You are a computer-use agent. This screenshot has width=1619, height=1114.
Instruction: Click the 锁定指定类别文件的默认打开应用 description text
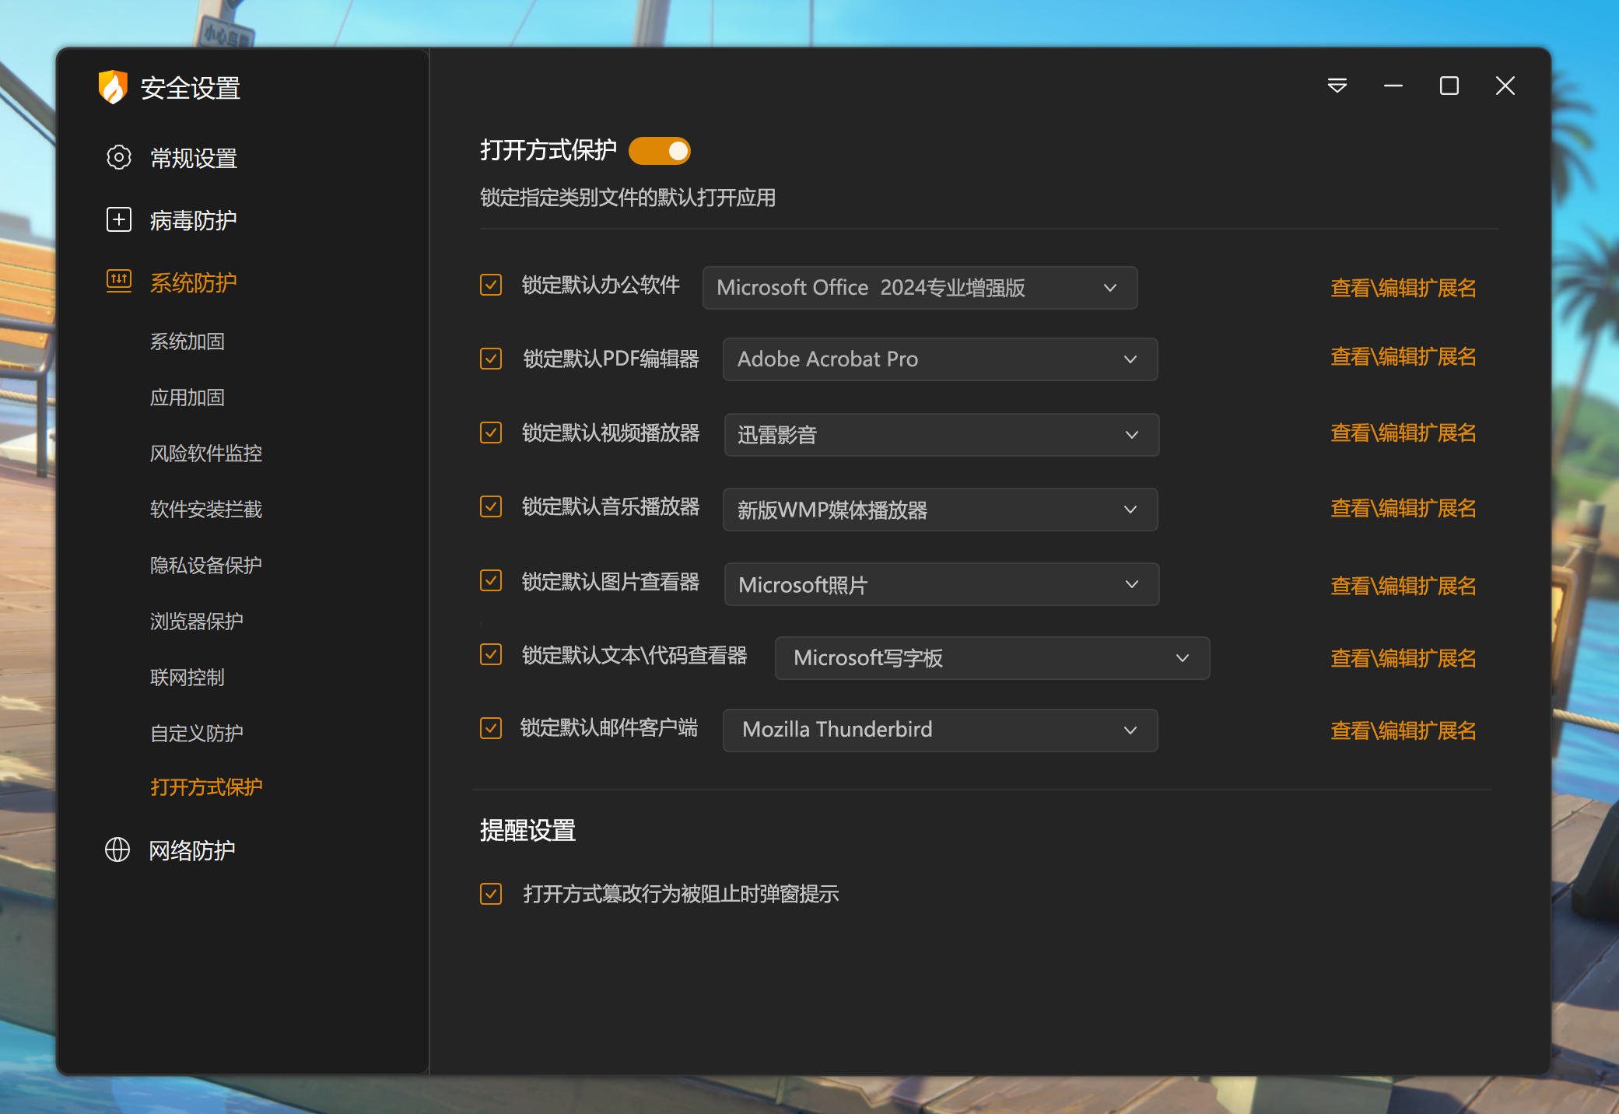point(628,198)
